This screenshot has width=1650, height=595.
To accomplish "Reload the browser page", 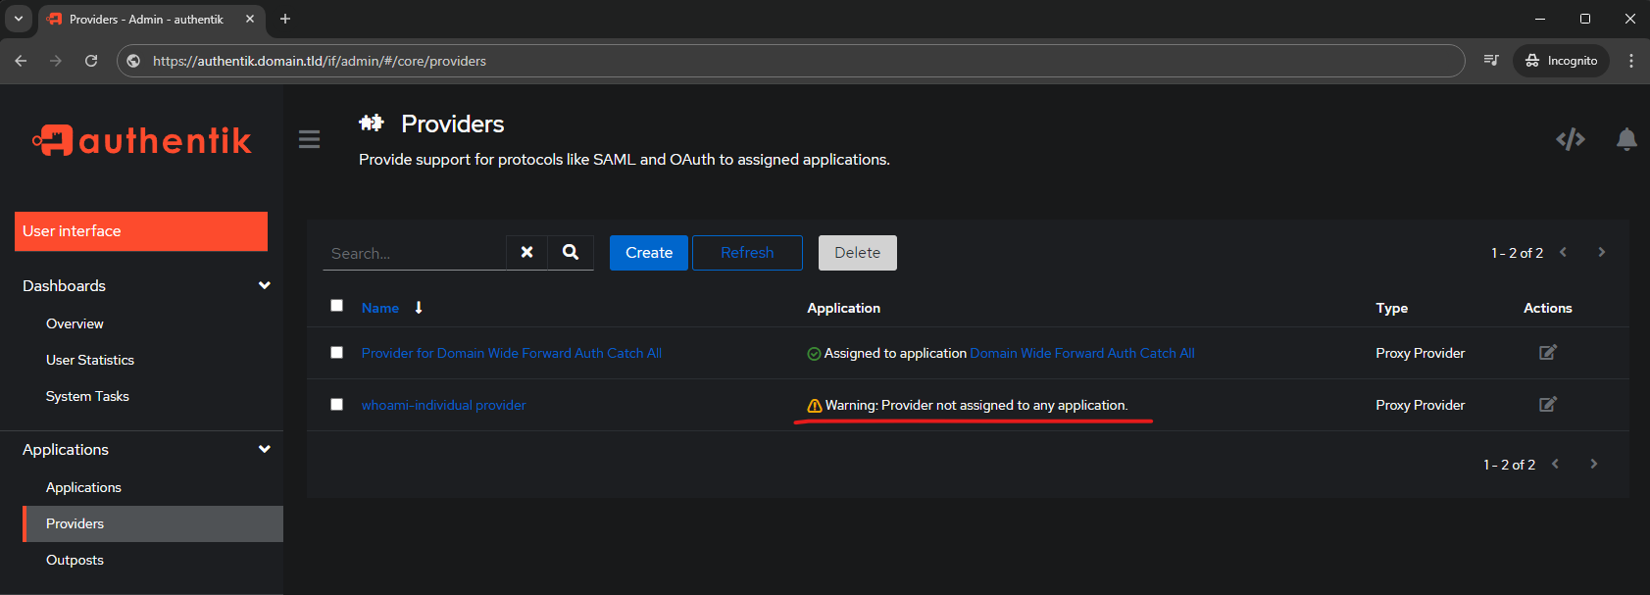I will pyautogui.click(x=91, y=61).
